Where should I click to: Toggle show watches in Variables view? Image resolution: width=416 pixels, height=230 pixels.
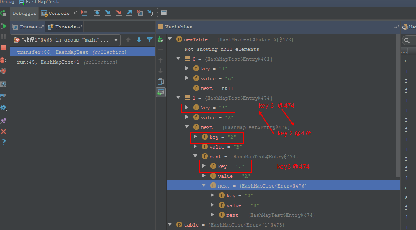(161, 92)
